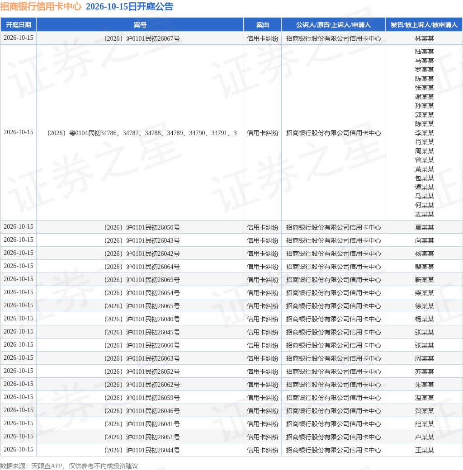This screenshot has height=470, width=463.
Task: Click the long case number starting "粤0104民初34786"
Action: coord(142,133)
